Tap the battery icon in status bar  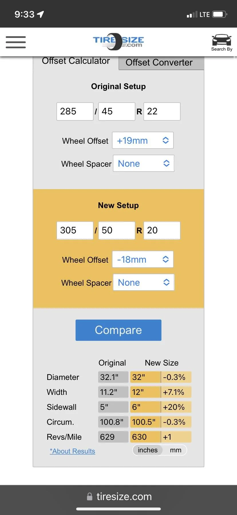point(220,14)
